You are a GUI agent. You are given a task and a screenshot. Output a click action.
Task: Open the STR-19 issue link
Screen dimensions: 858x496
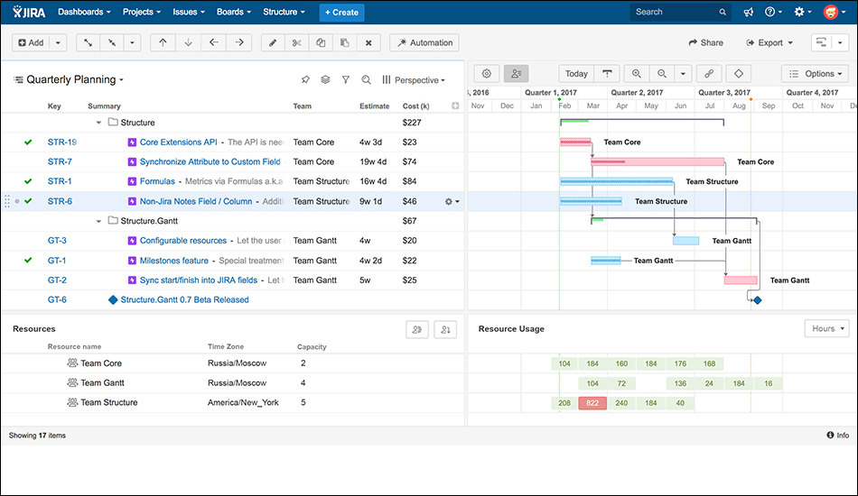61,142
